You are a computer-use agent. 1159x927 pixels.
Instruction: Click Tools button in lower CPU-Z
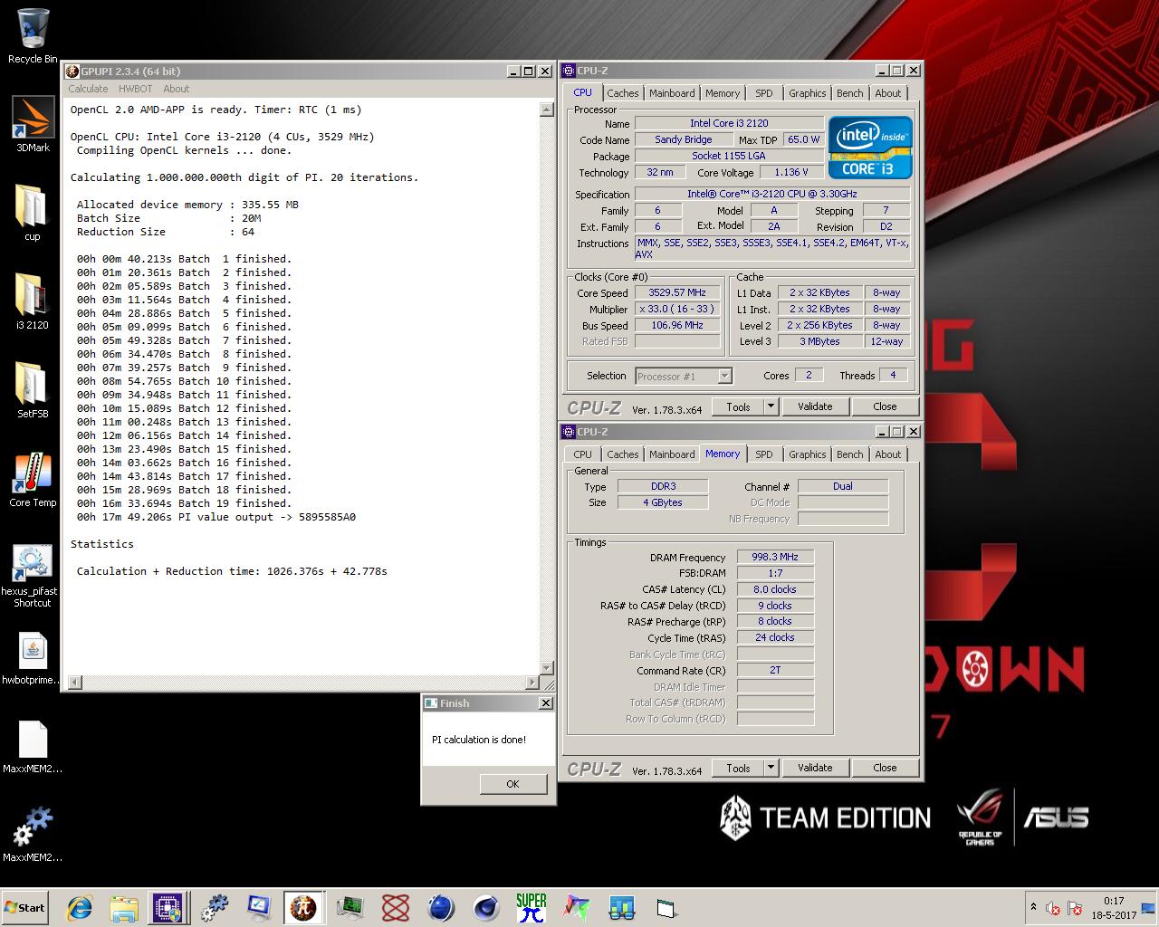click(x=738, y=768)
